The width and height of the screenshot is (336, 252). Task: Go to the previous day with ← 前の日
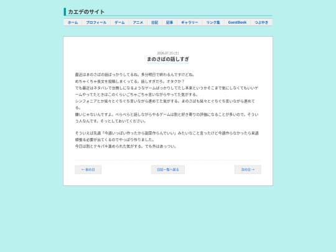[88, 169]
